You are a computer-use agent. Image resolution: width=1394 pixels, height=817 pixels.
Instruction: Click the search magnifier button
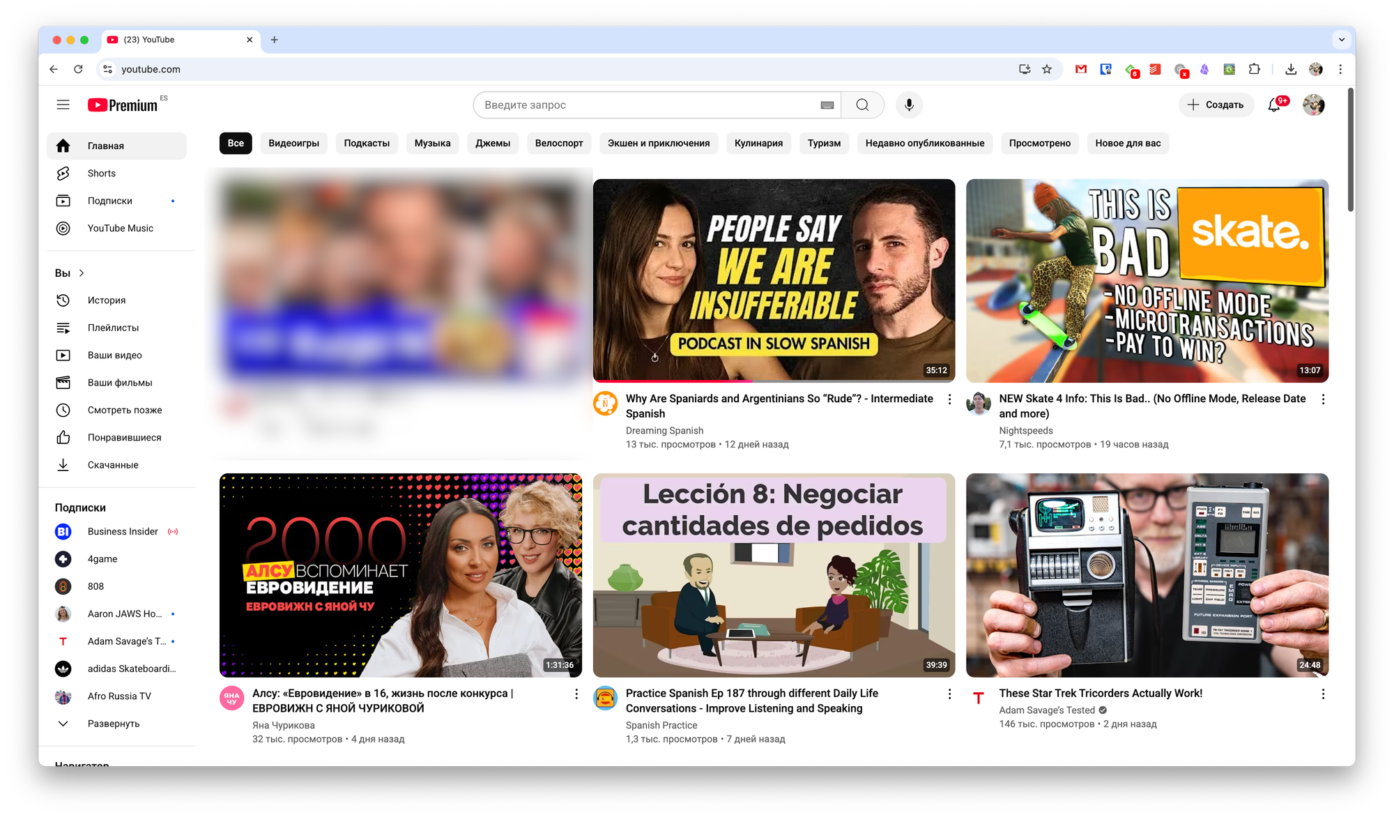tap(862, 105)
